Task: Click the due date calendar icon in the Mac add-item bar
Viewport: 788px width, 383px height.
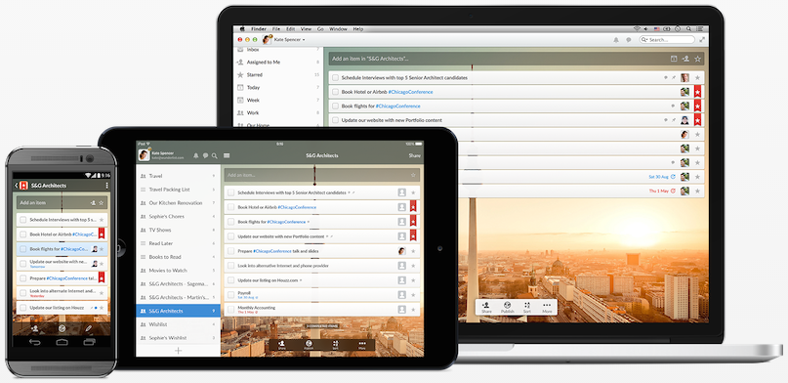Action: [x=674, y=59]
